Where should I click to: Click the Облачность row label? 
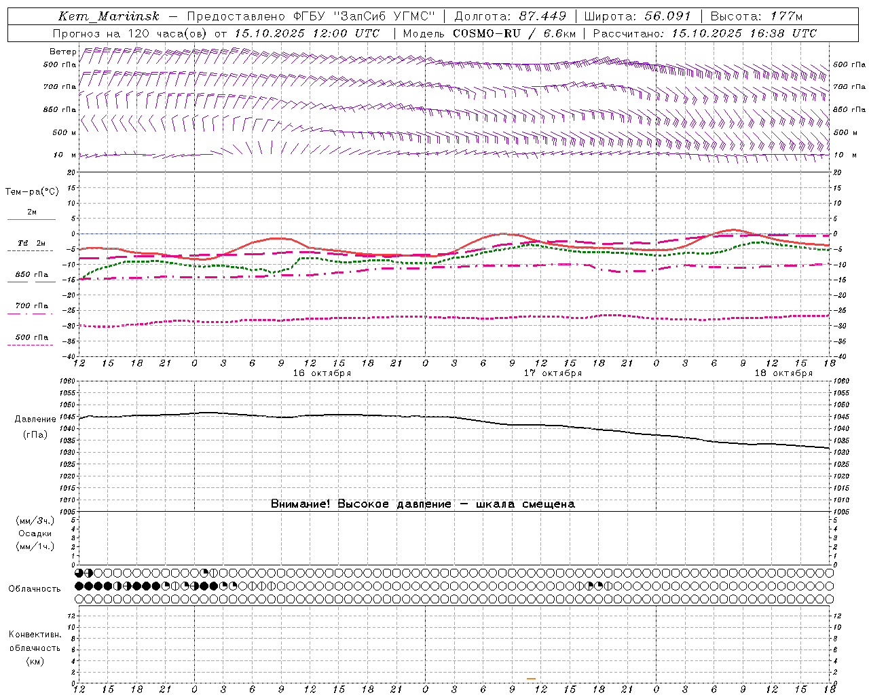pyautogui.click(x=35, y=589)
